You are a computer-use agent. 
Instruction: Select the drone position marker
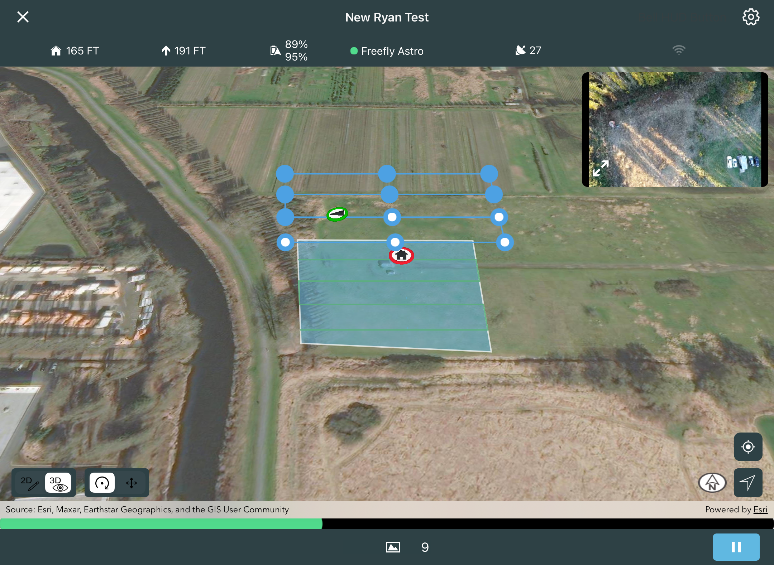tap(337, 214)
